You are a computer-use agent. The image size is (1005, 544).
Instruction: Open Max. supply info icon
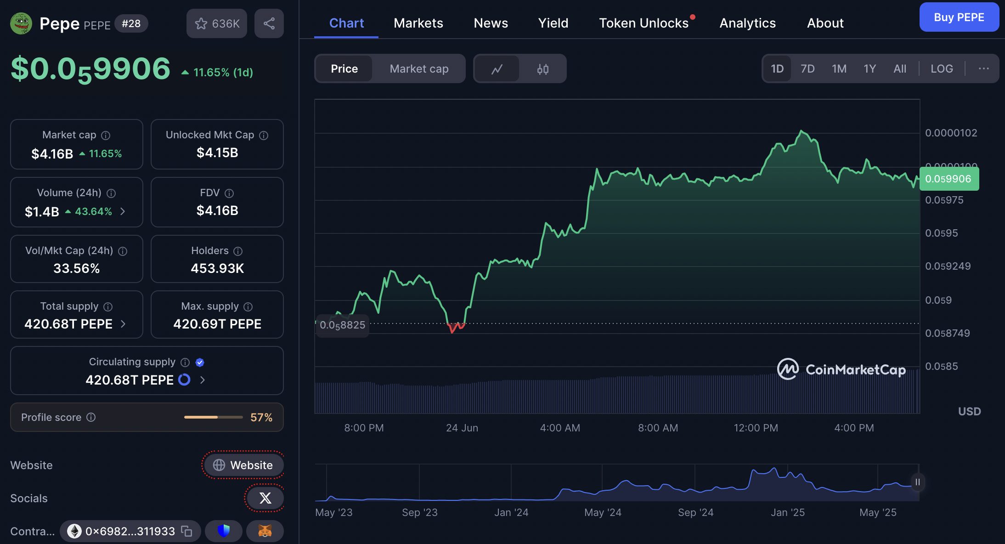(x=248, y=306)
